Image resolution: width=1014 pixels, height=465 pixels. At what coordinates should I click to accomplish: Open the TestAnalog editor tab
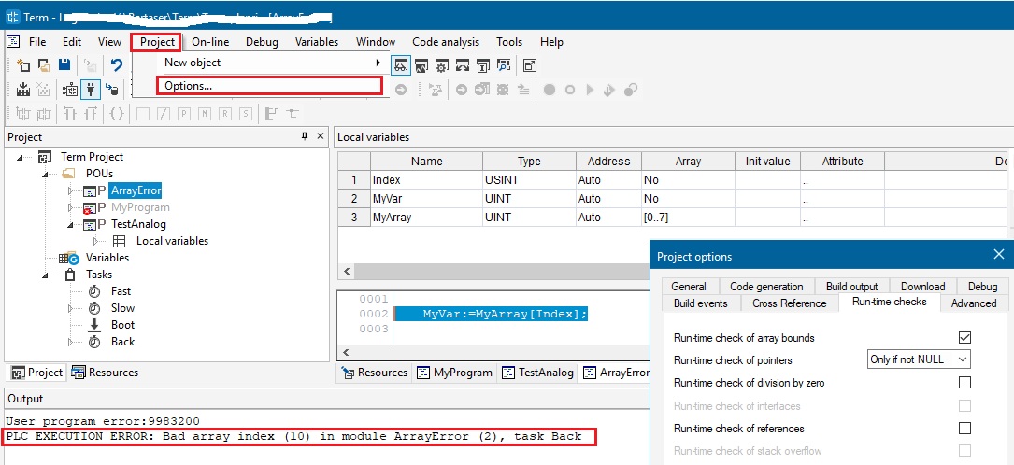click(538, 373)
